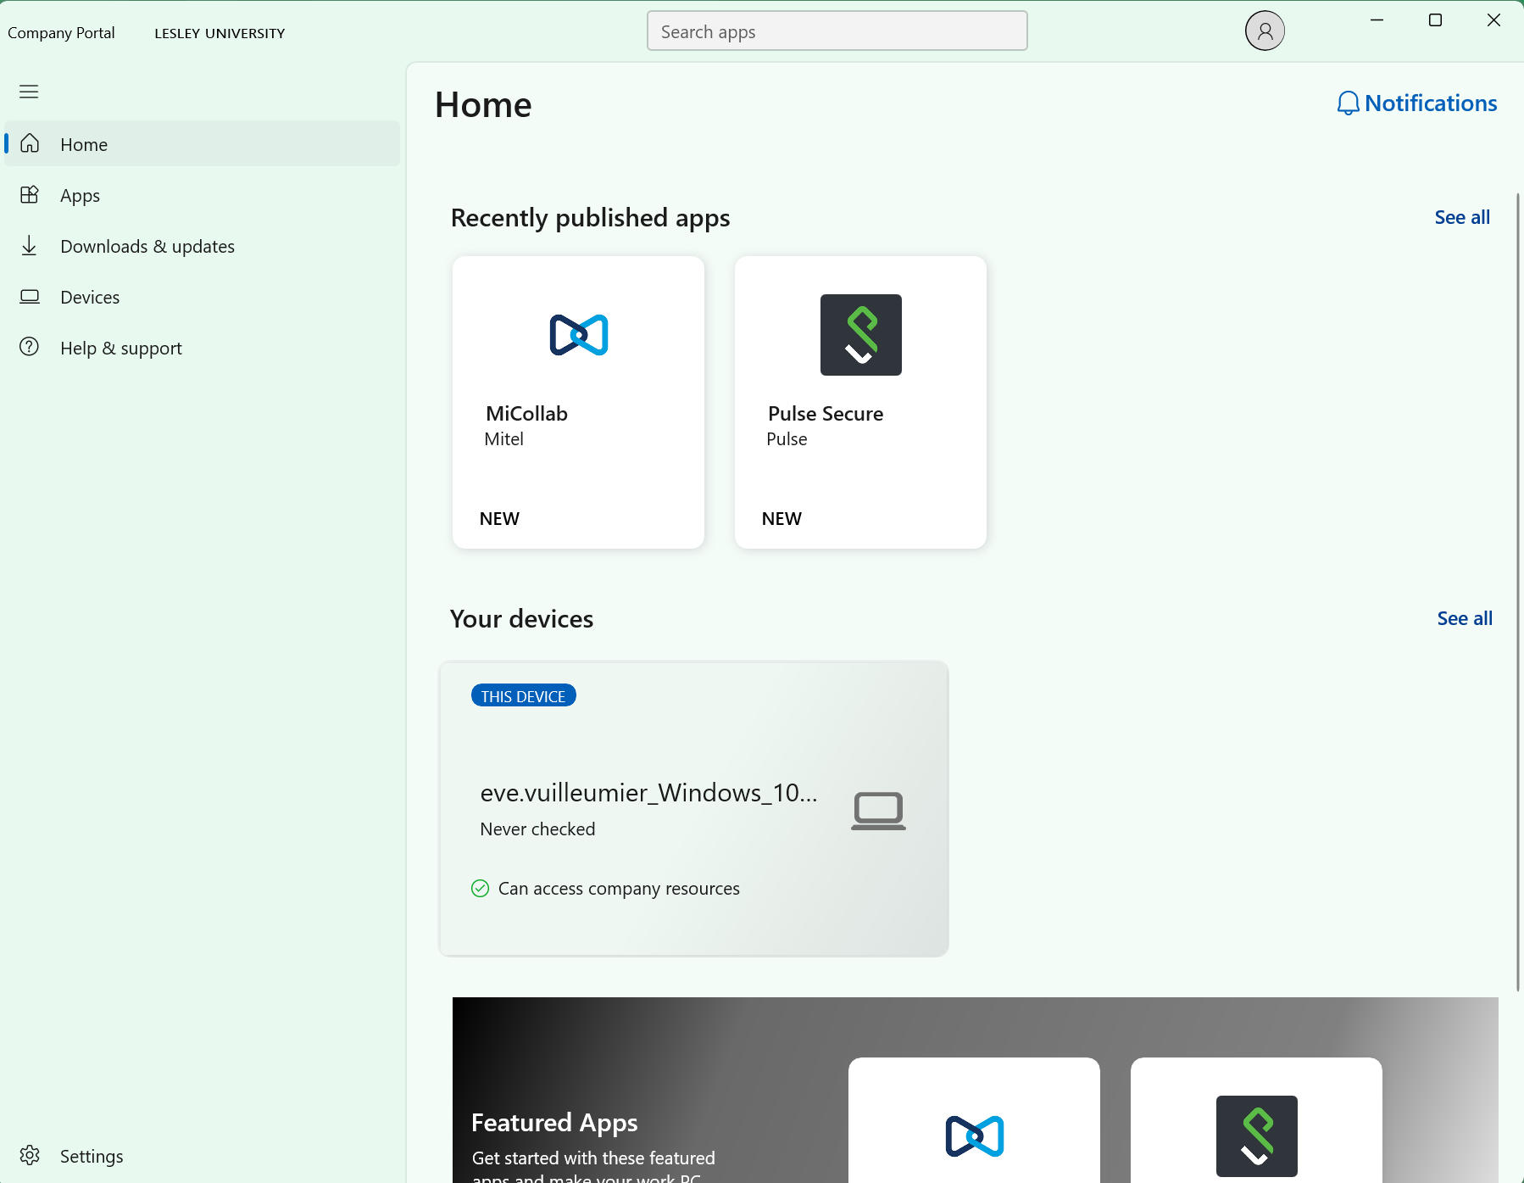Click the laptop icon on device card

(x=878, y=811)
